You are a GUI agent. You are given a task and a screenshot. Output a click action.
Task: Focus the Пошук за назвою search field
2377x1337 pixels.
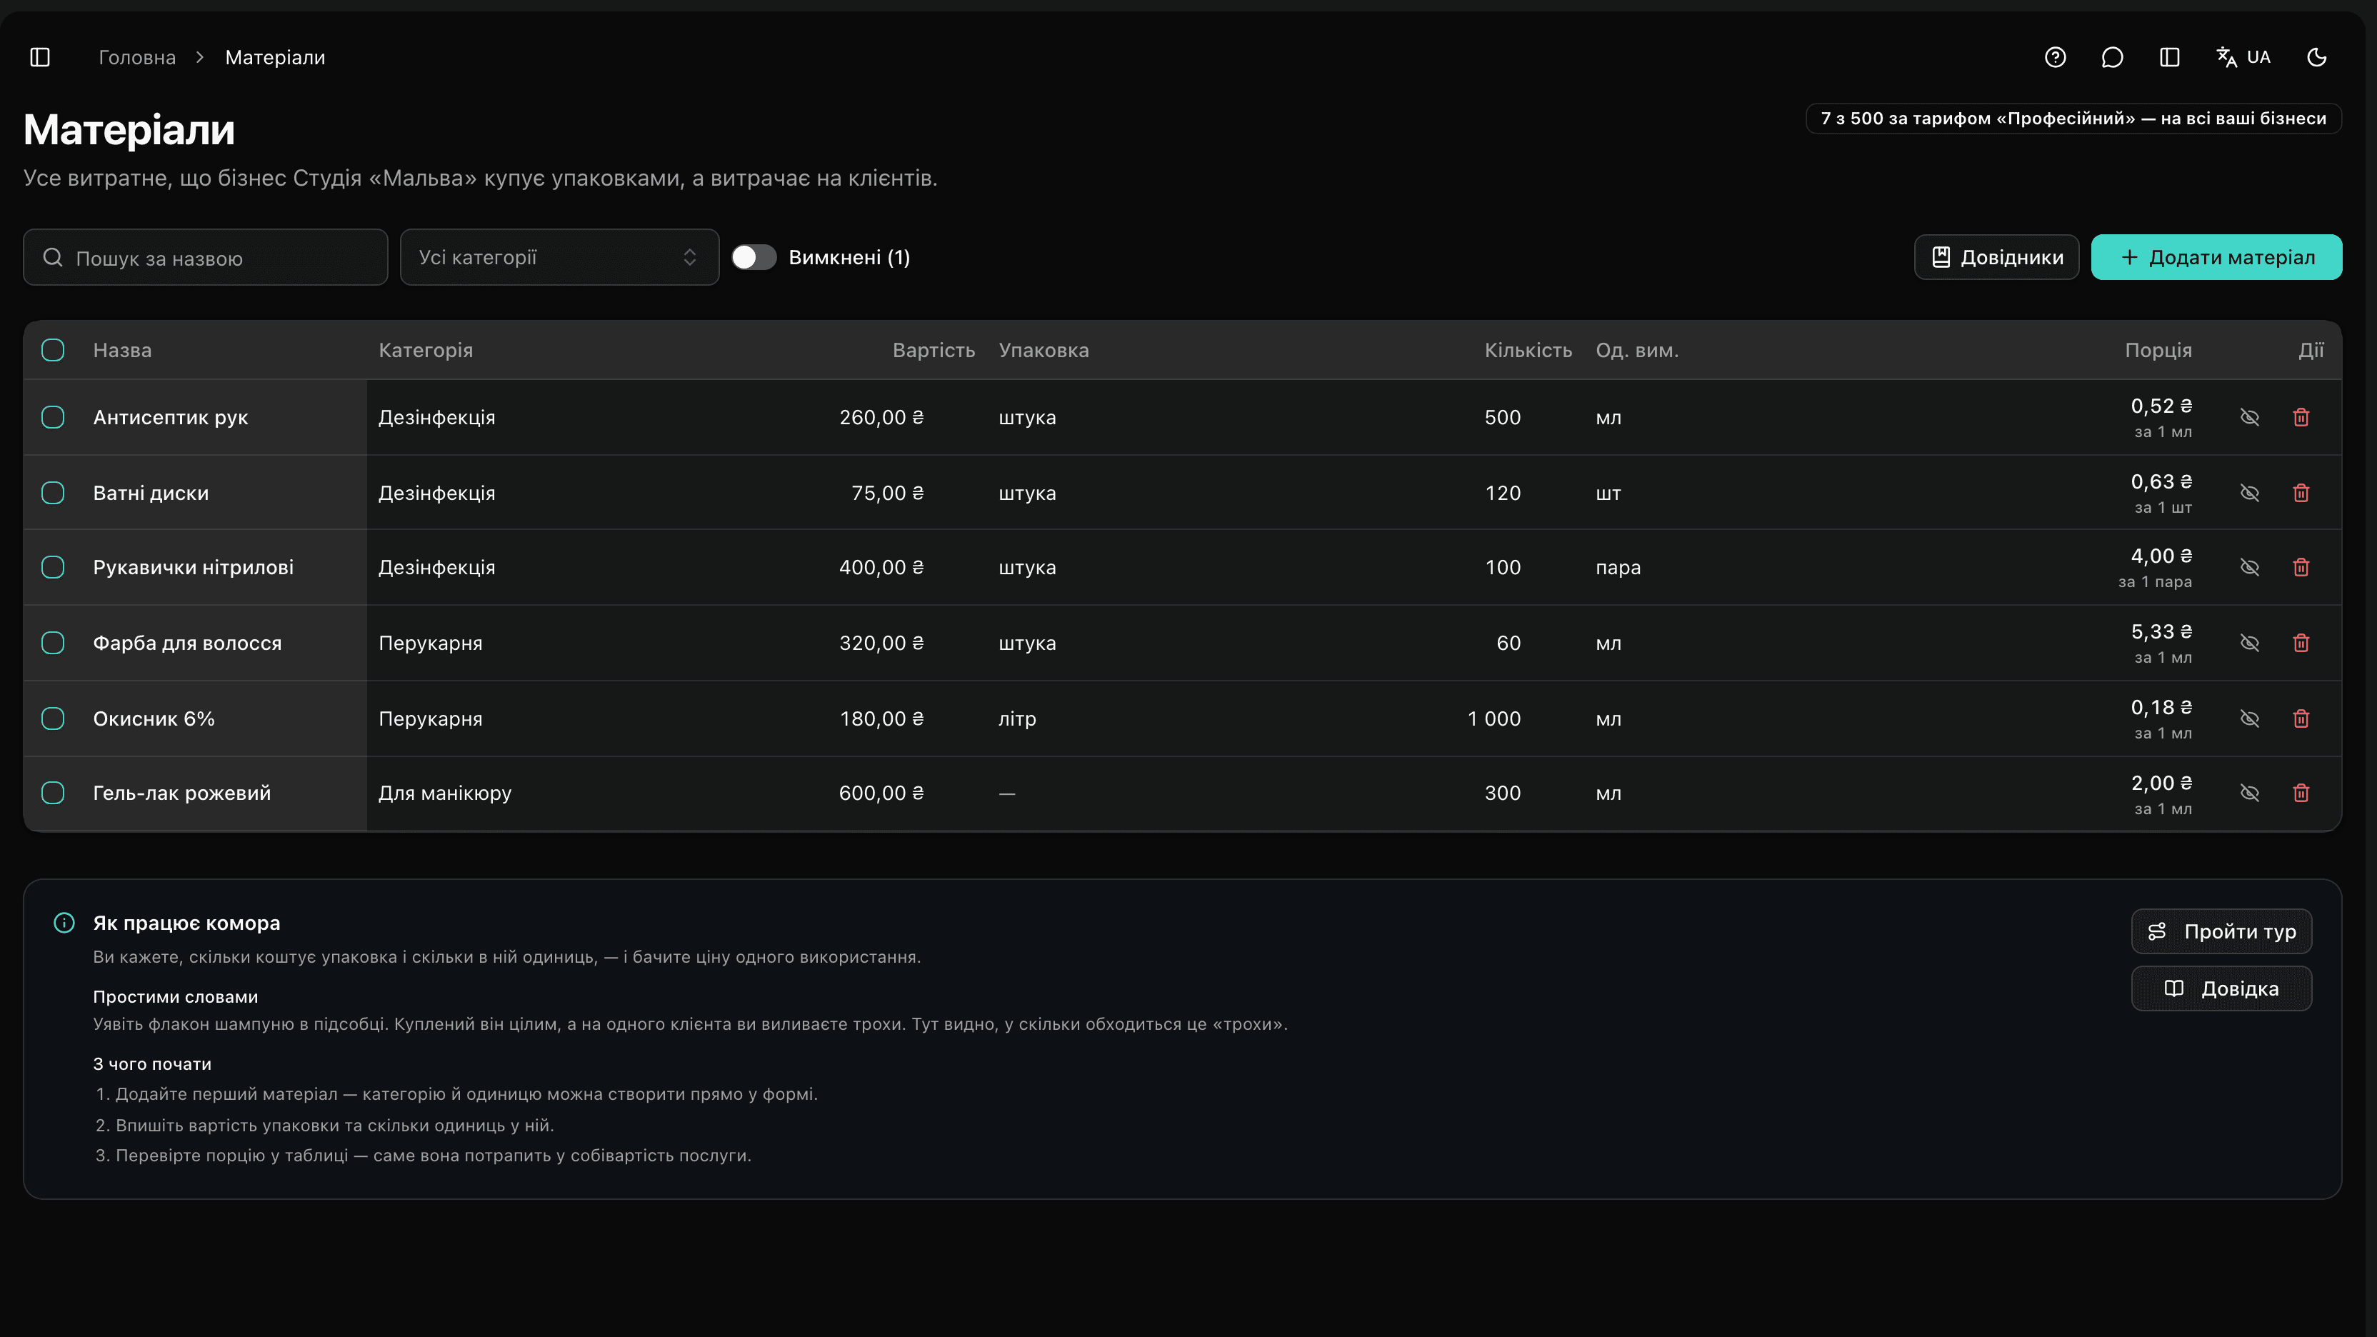pyautogui.click(x=205, y=257)
